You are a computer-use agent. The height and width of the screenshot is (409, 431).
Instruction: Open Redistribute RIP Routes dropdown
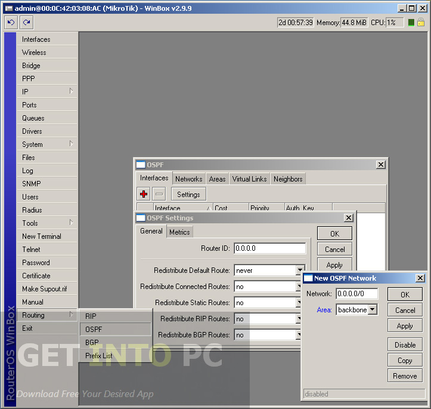(299, 319)
